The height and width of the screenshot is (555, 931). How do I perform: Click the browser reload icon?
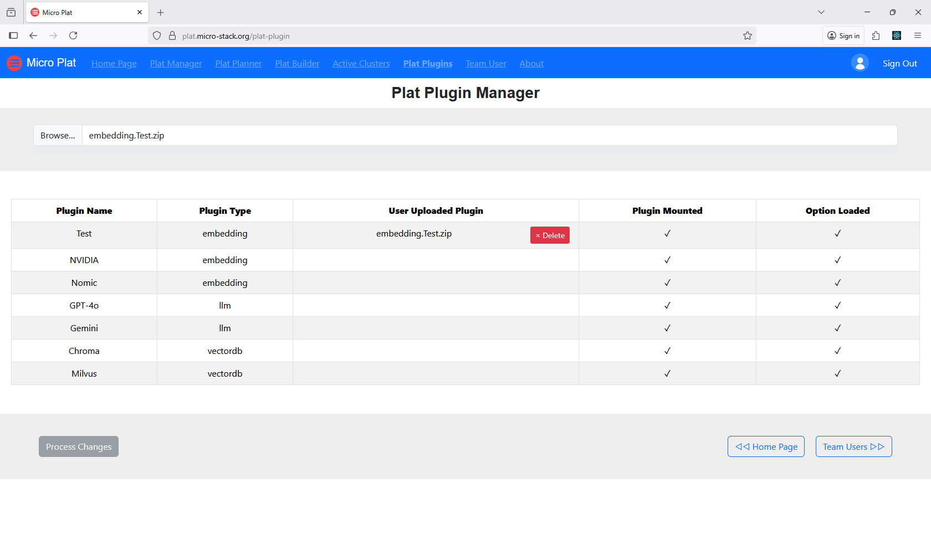coord(73,35)
